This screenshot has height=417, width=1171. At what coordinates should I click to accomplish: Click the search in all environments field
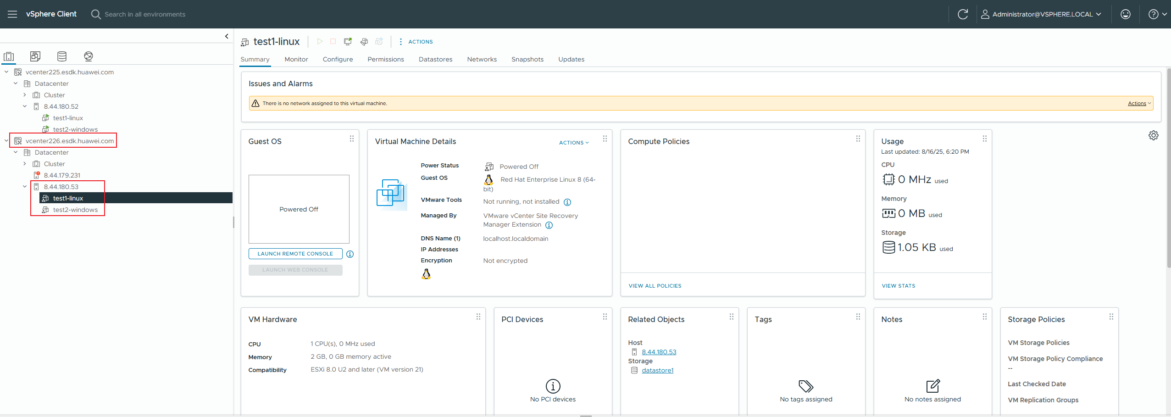click(145, 14)
